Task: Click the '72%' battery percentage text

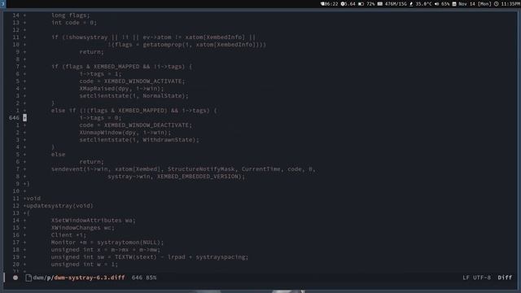Action: pos(370,4)
